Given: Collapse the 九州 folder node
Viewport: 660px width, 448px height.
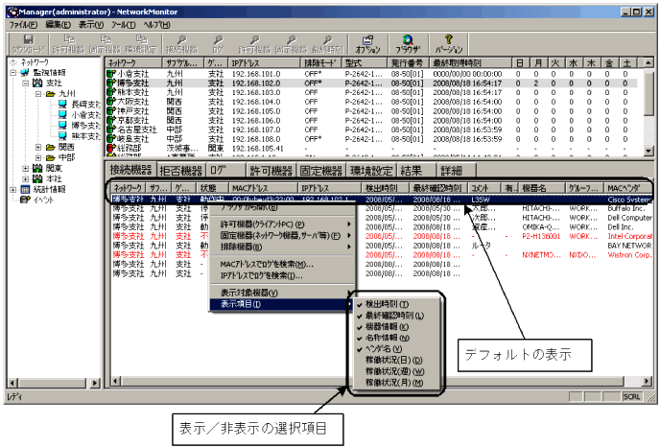Looking at the screenshot, I should [38, 93].
